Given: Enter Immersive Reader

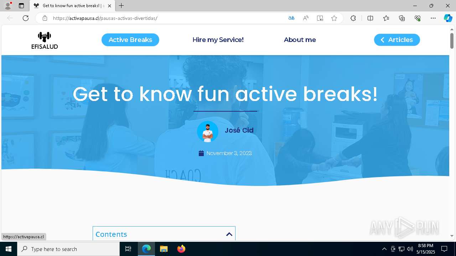Looking at the screenshot, I should [320, 18].
